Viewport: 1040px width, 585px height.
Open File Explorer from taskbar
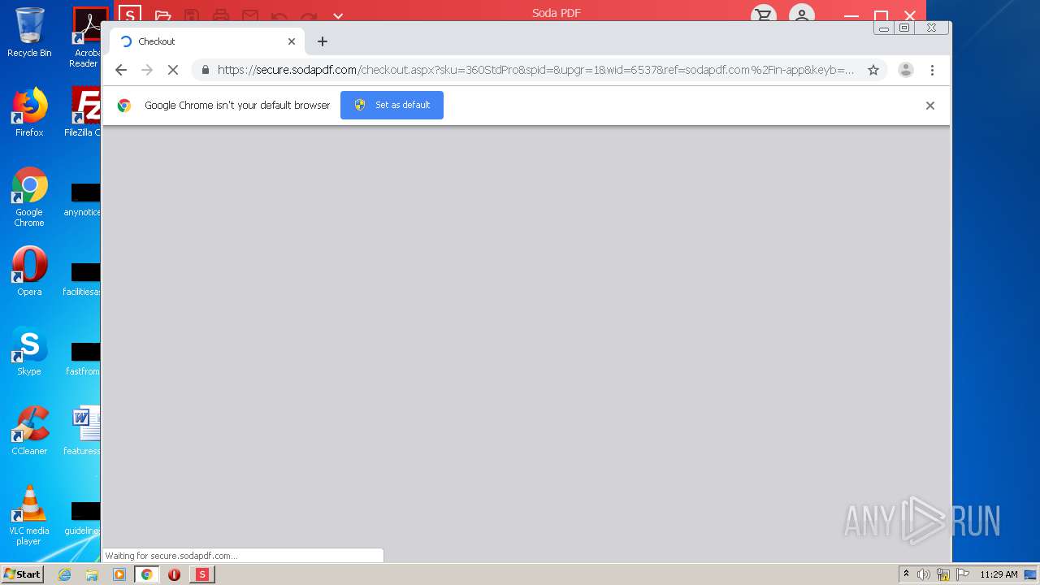pos(92,574)
